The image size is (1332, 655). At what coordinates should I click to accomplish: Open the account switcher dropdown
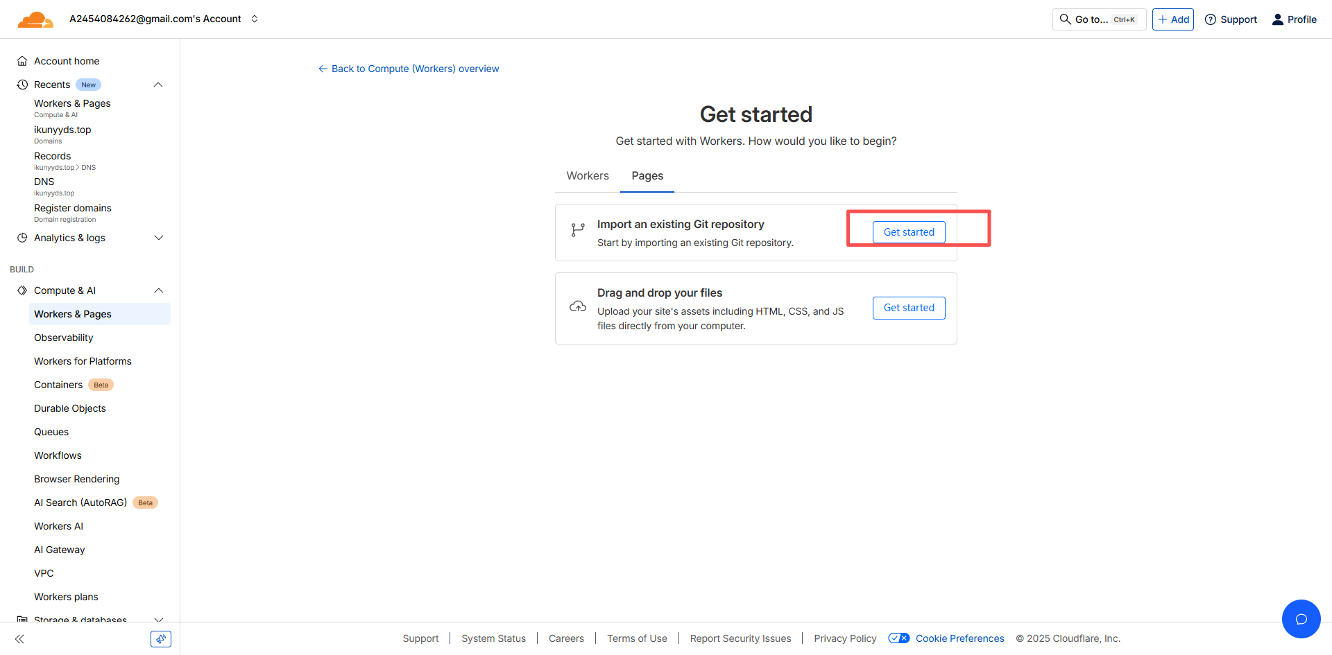tap(255, 19)
